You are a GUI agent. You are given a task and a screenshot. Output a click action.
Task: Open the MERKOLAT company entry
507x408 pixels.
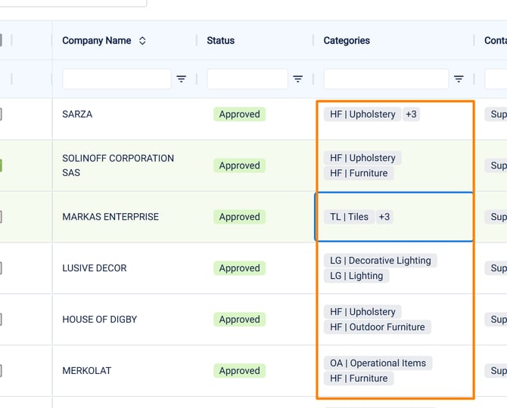[x=87, y=371]
